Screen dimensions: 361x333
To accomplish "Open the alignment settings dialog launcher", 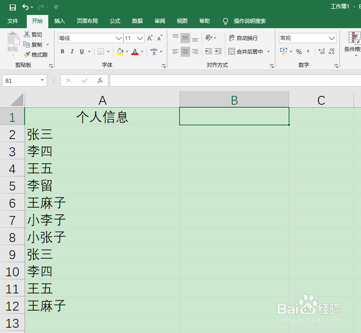I will pyautogui.click(x=272, y=66).
